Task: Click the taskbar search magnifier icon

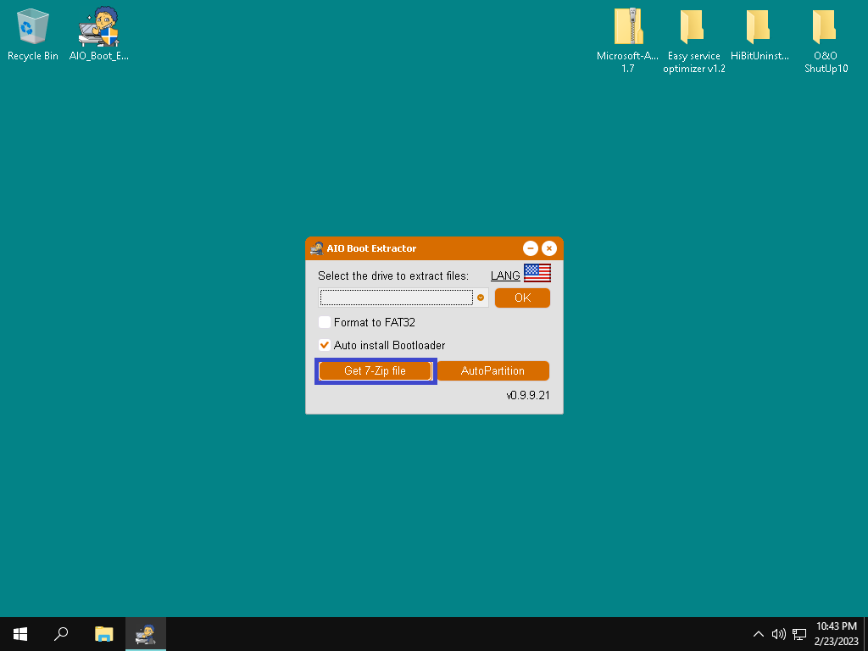Action: click(61, 634)
